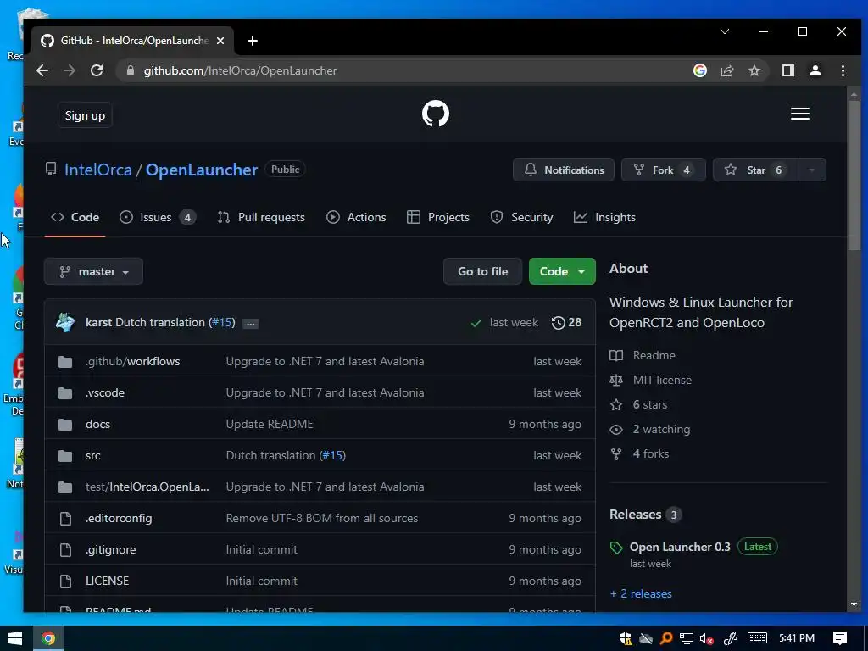Open the MIT license link

(662, 381)
